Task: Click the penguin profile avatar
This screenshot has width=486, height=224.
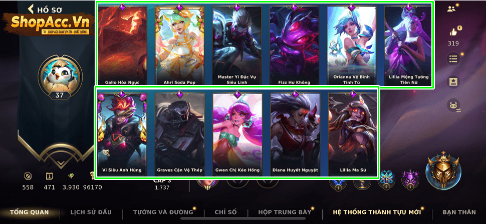Action: point(60,73)
